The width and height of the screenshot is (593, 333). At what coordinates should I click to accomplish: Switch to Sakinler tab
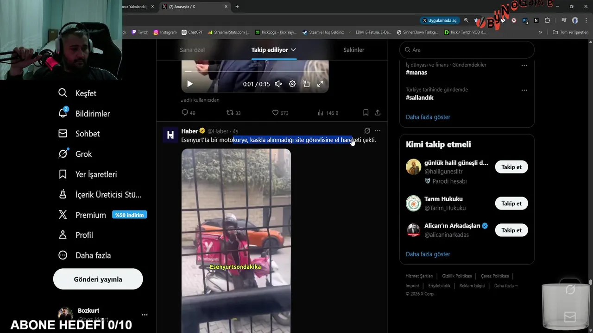[354, 50]
